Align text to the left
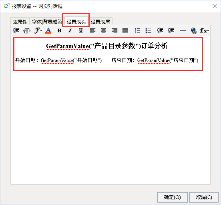 92,30
